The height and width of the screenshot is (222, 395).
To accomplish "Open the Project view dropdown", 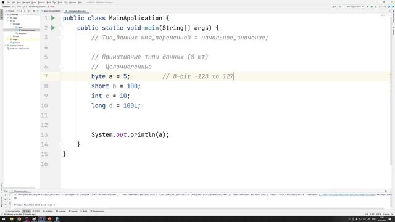I will point(11,11).
